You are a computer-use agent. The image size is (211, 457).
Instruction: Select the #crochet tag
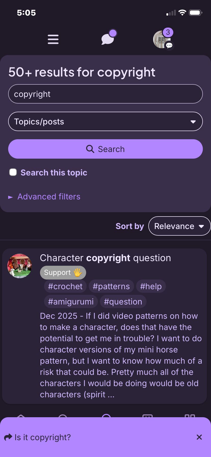[x=65, y=286]
